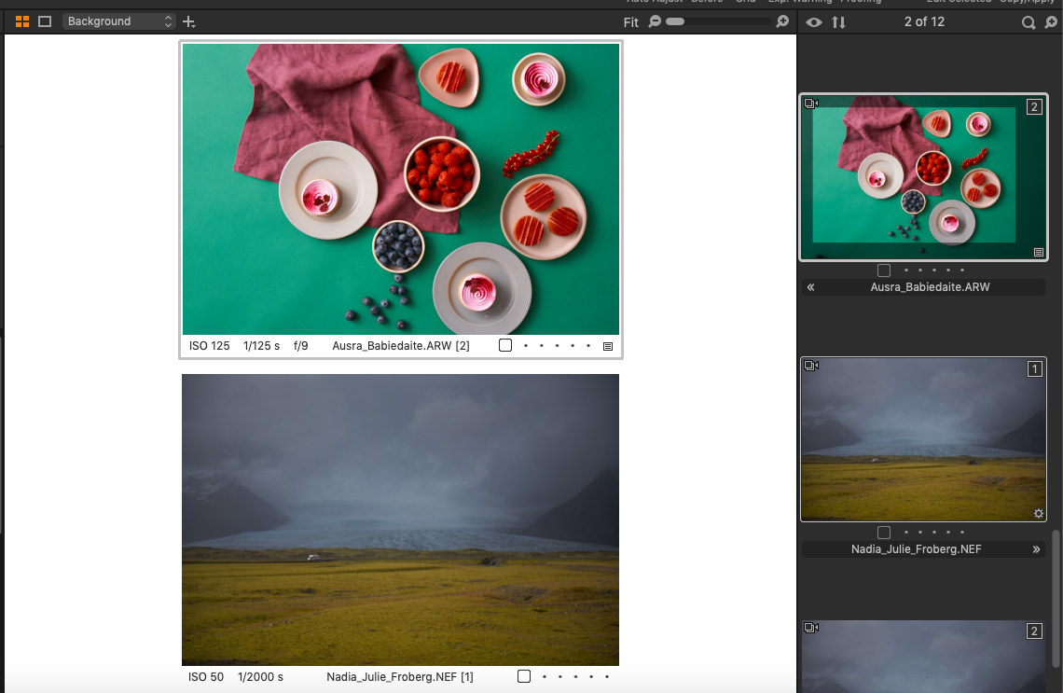This screenshot has height=693, width=1063.
Task: Set three-star rating below Nadia_Julie_Froberg browser thumbnail
Action: pyautogui.click(x=934, y=533)
